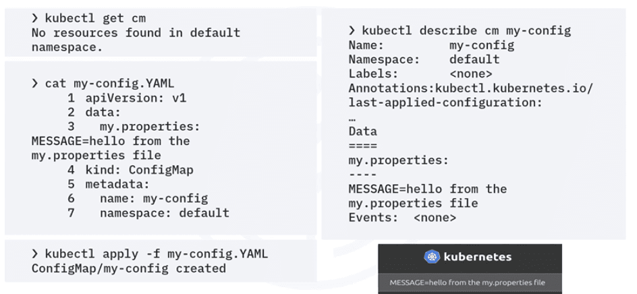The height and width of the screenshot is (294, 637).
Task: Click the prompt chevron before 'kubectl apply'
Action: pos(35,254)
